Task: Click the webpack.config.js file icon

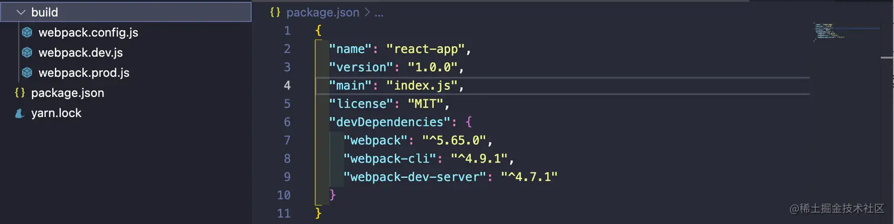Action: [27, 33]
